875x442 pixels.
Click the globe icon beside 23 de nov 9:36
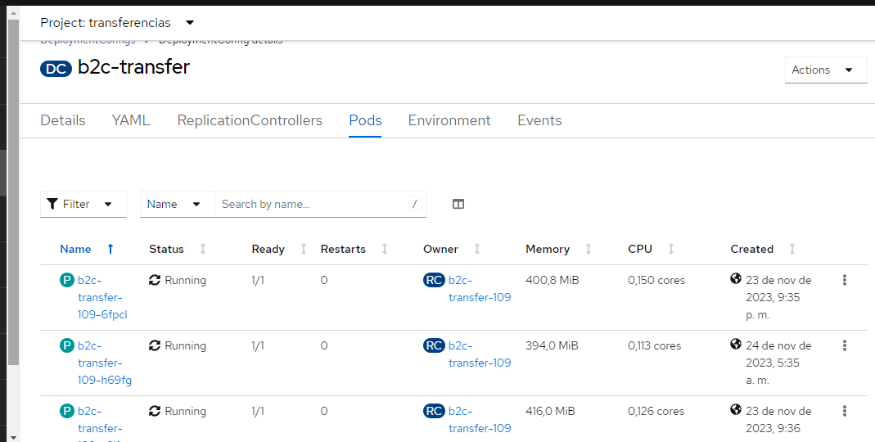(x=736, y=409)
